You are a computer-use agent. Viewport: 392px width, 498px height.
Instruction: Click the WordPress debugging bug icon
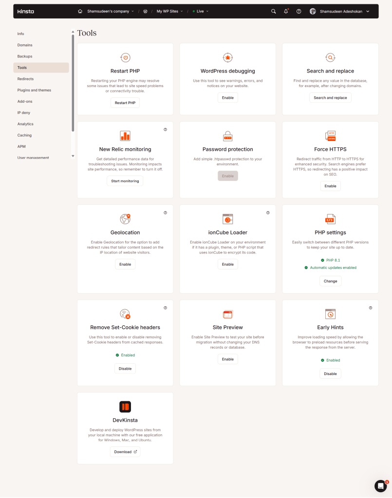click(227, 57)
